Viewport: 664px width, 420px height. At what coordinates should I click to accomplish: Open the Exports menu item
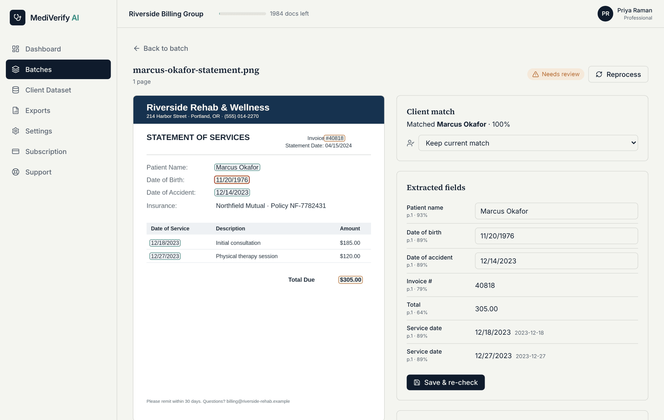(58, 110)
